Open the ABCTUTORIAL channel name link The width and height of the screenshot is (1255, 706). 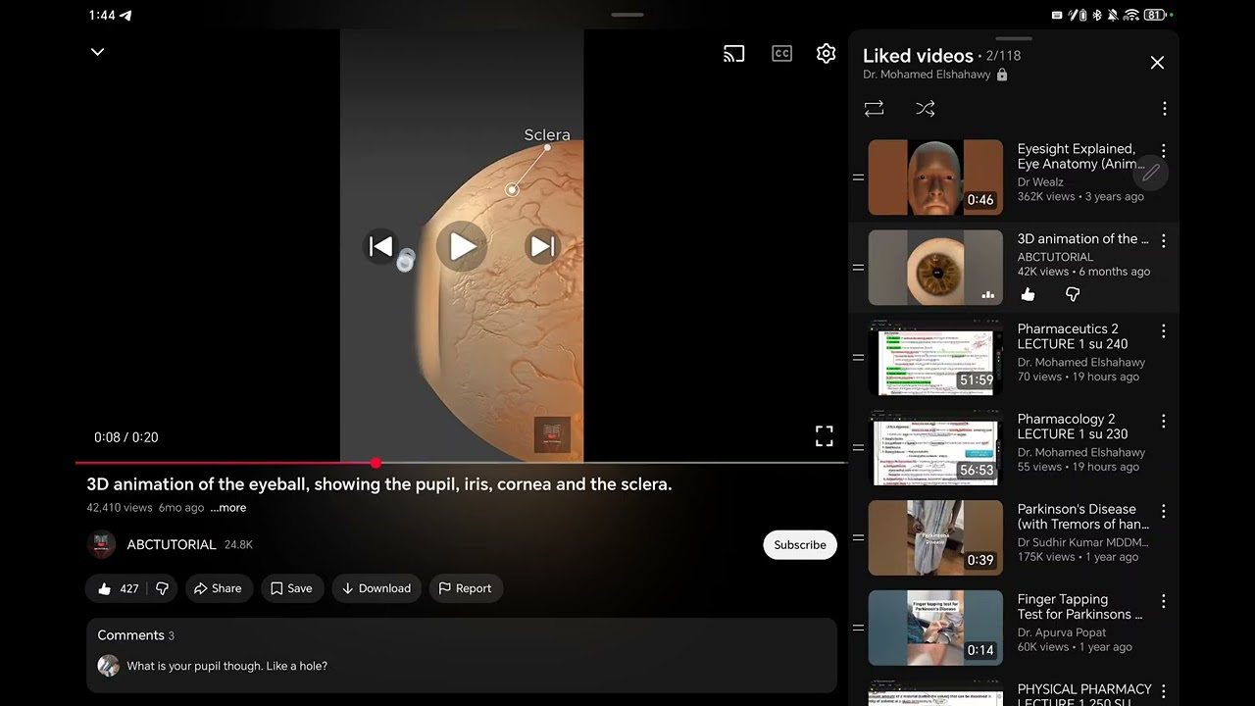tap(171, 544)
